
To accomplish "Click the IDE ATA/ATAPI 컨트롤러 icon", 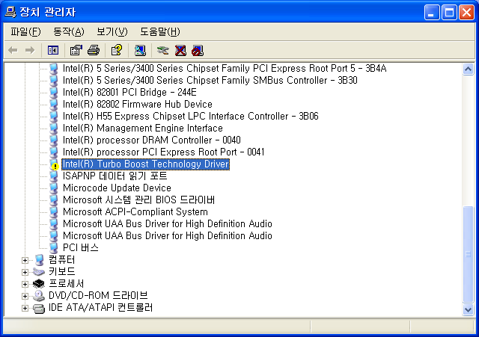I will (x=39, y=309).
